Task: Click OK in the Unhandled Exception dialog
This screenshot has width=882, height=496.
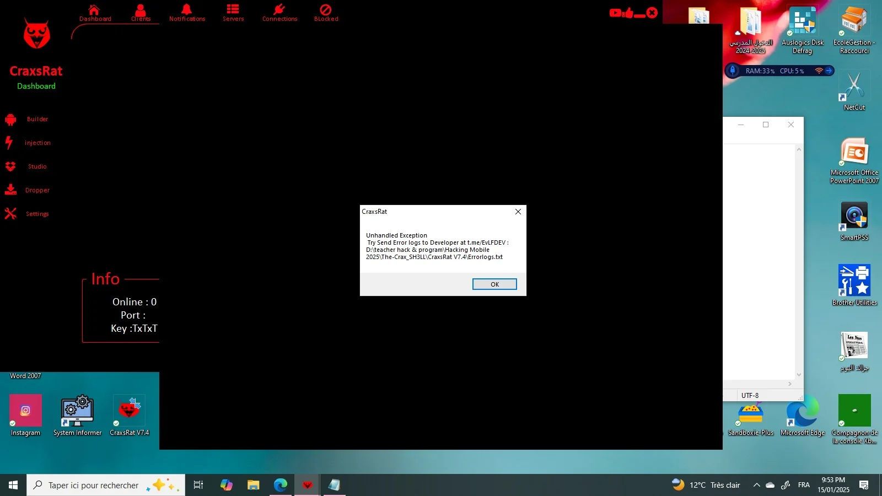Action: 494,284
